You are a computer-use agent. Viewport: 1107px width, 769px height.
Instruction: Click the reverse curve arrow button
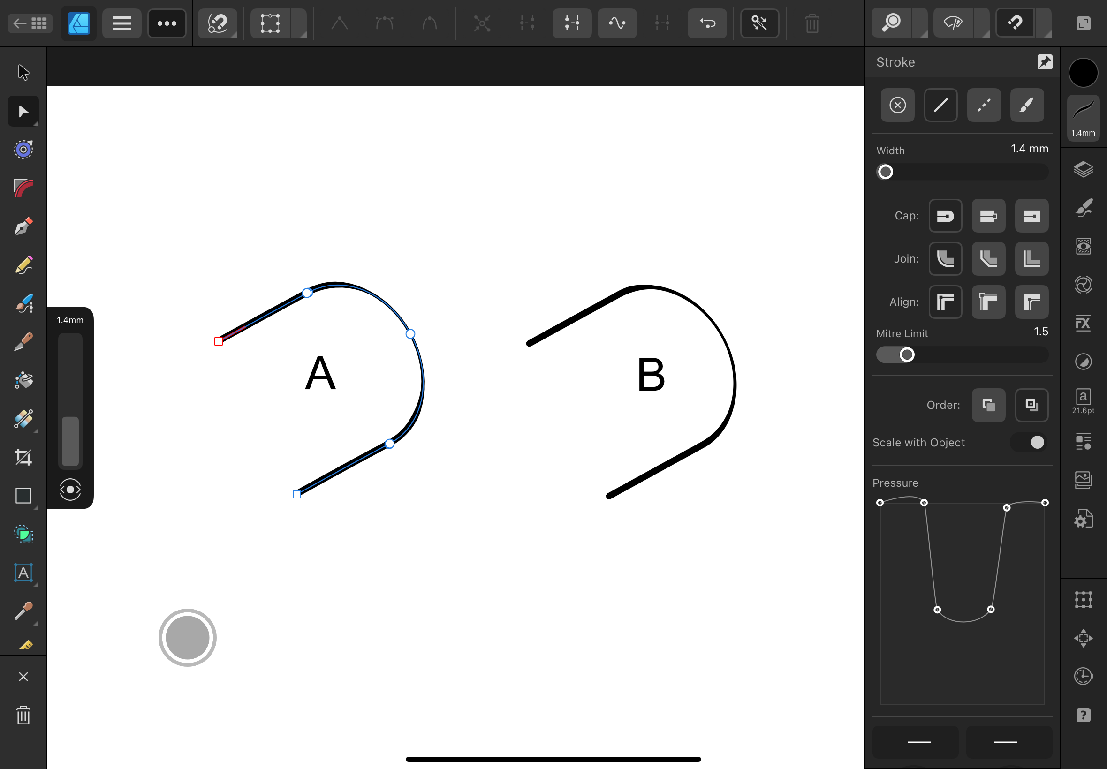pos(707,23)
